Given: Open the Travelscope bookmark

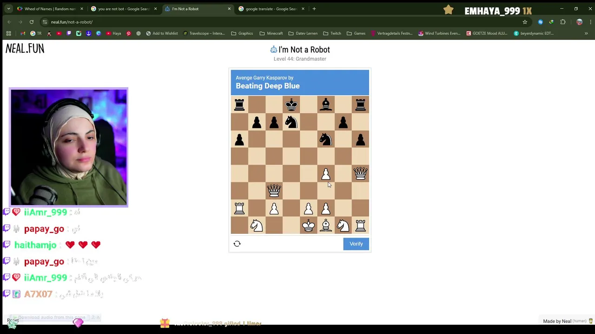Looking at the screenshot, I should (x=204, y=33).
